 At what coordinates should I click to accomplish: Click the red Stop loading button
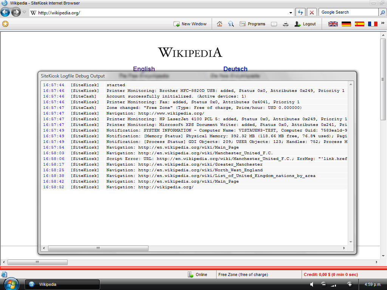pos(311,12)
